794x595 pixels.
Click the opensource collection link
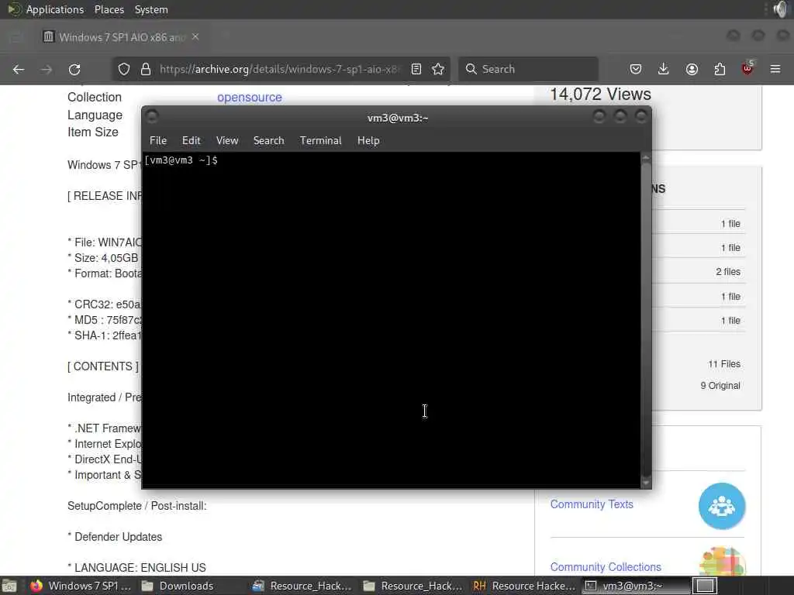pyautogui.click(x=250, y=97)
